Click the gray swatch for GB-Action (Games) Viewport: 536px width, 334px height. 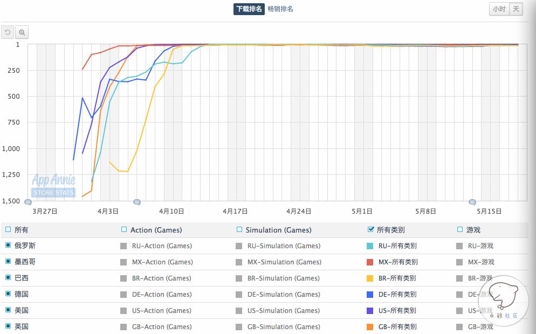[x=123, y=327]
